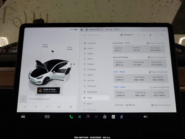
Task: Toggle Since Last Charge Show in Trips Card
Action: 149,57
